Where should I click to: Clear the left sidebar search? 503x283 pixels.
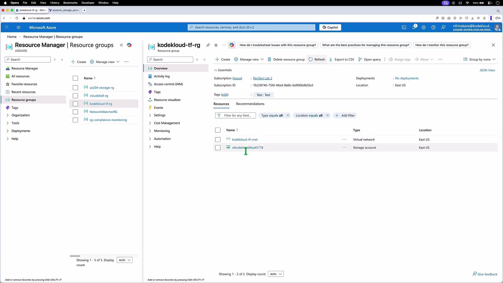tap(54, 59)
